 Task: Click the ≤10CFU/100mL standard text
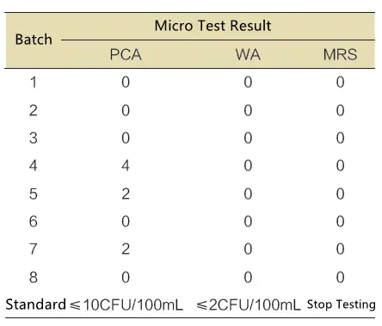126,304
